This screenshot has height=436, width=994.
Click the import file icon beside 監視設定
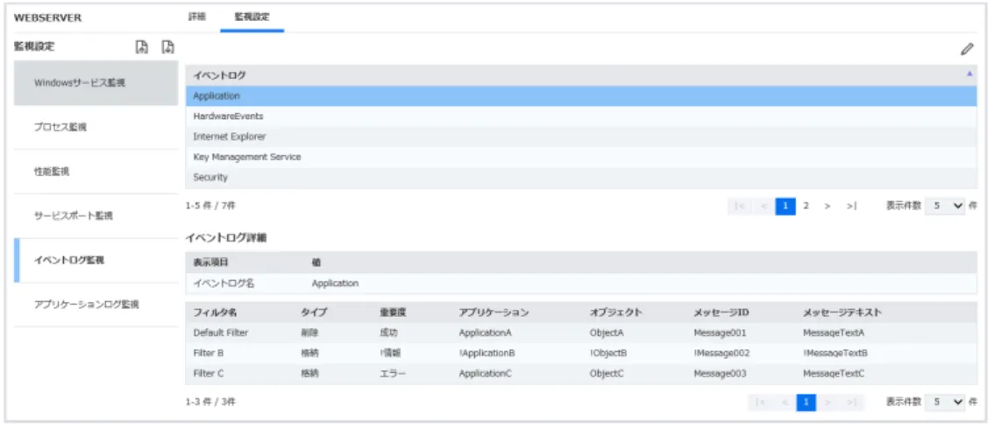[x=143, y=46]
